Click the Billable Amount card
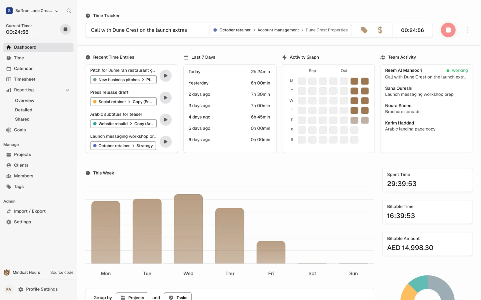The width and height of the screenshot is (481, 300). (427, 244)
